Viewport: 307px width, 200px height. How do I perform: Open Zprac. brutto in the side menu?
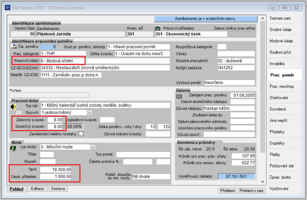coord(285,177)
